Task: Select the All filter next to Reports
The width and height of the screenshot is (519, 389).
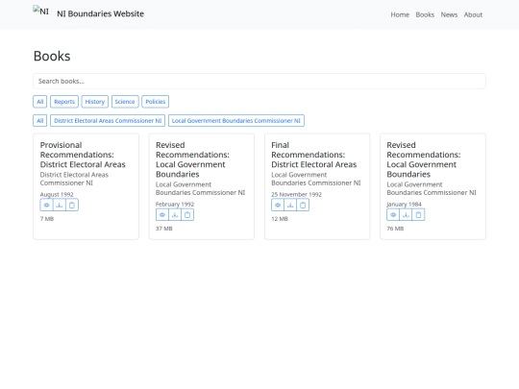Action: (x=40, y=102)
